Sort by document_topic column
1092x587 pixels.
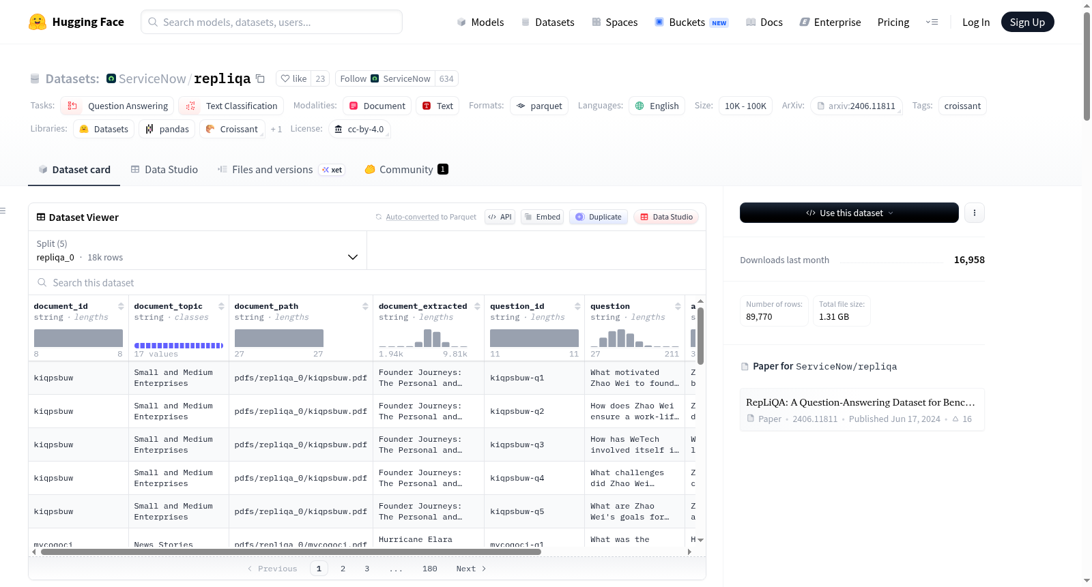pyautogui.click(x=221, y=306)
